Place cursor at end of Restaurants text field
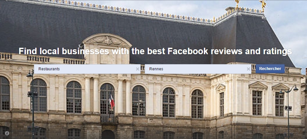 pos(98,69)
